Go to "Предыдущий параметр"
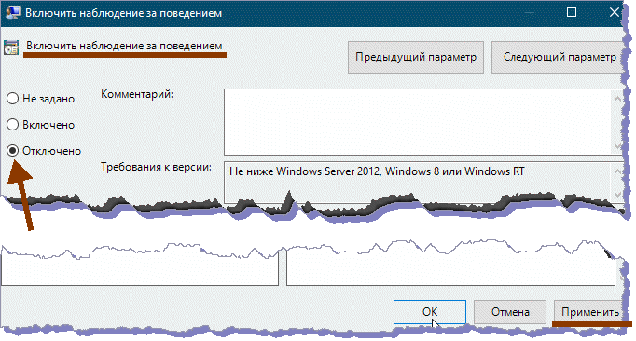The height and width of the screenshot is (341, 636). [416, 57]
